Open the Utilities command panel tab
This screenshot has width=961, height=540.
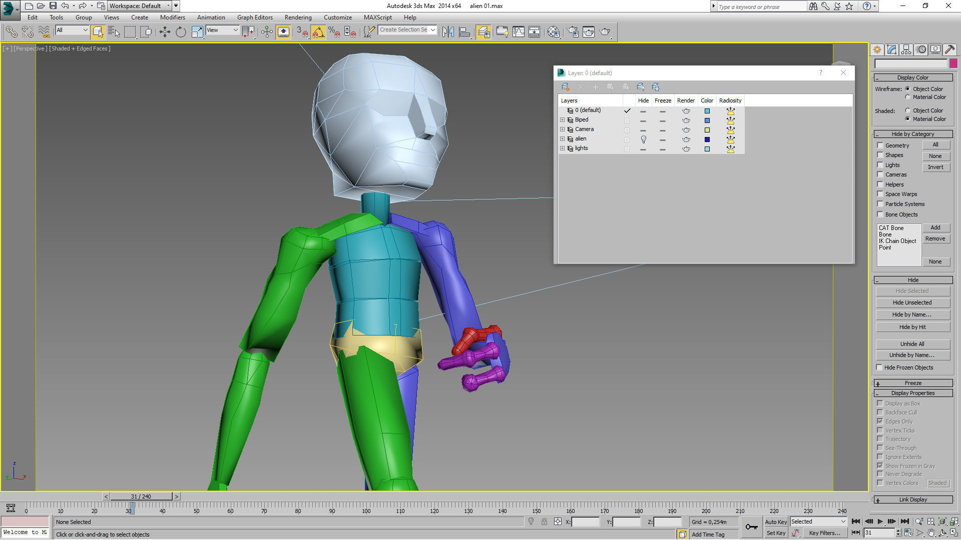pos(949,49)
